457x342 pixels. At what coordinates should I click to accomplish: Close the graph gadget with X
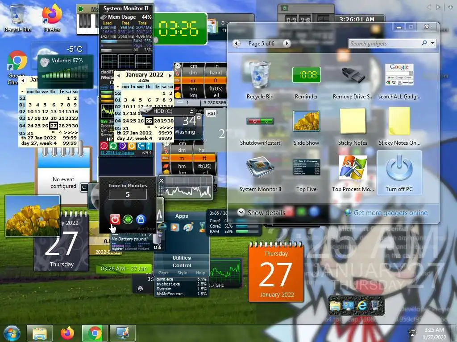(x=161, y=181)
